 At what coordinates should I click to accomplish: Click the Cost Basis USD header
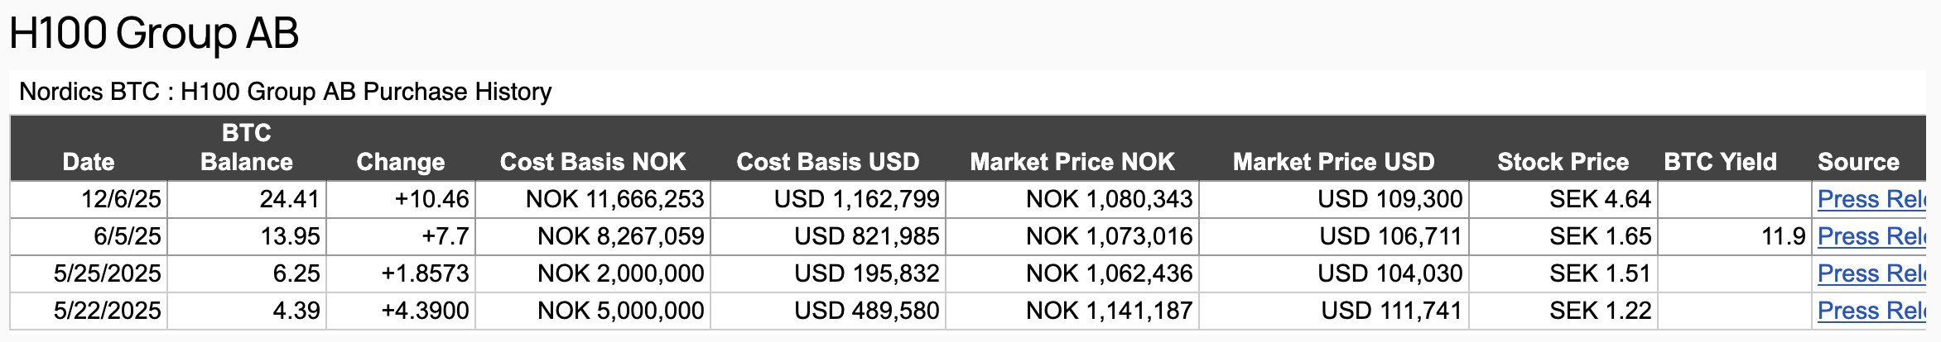(828, 162)
